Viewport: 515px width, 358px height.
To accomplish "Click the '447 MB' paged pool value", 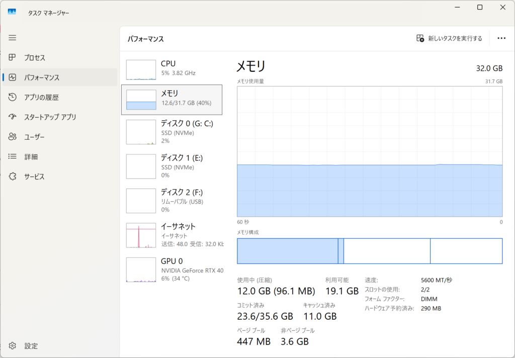I will click(x=253, y=341).
